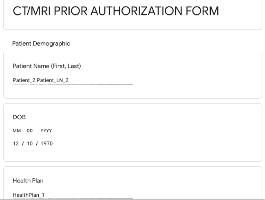The width and height of the screenshot is (265, 200).
Task: Click the Patient Name (First, Last) label
Action: pyautogui.click(x=47, y=66)
